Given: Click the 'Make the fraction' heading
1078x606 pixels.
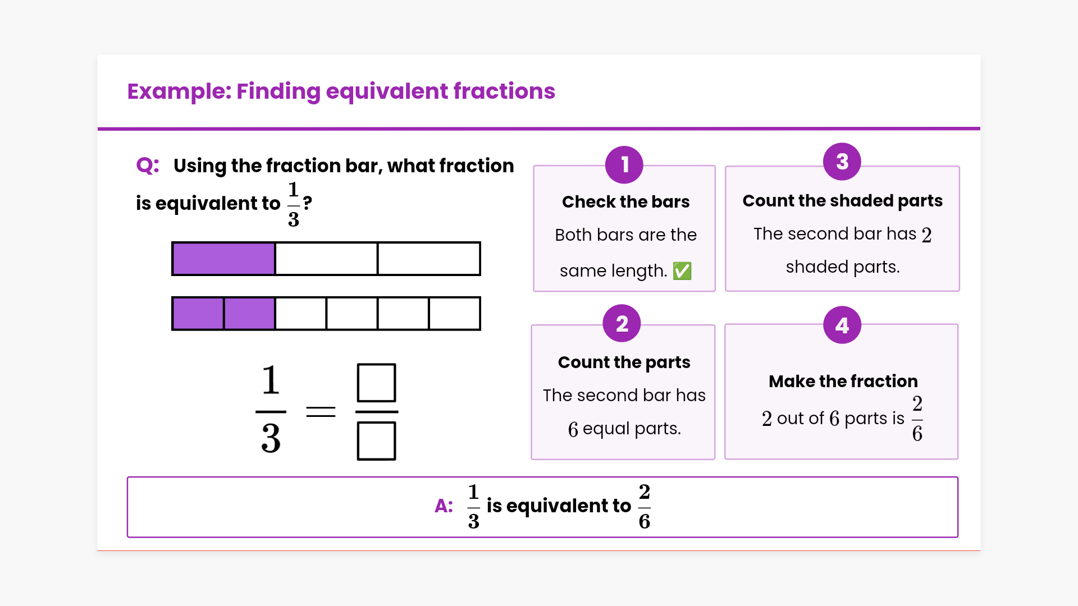Looking at the screenshot, I should (x=843, y=382).
